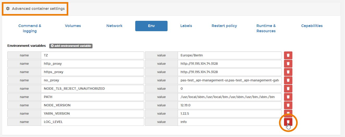
Task: Open the Volumes tab
Action: click(x=73, y=26)
